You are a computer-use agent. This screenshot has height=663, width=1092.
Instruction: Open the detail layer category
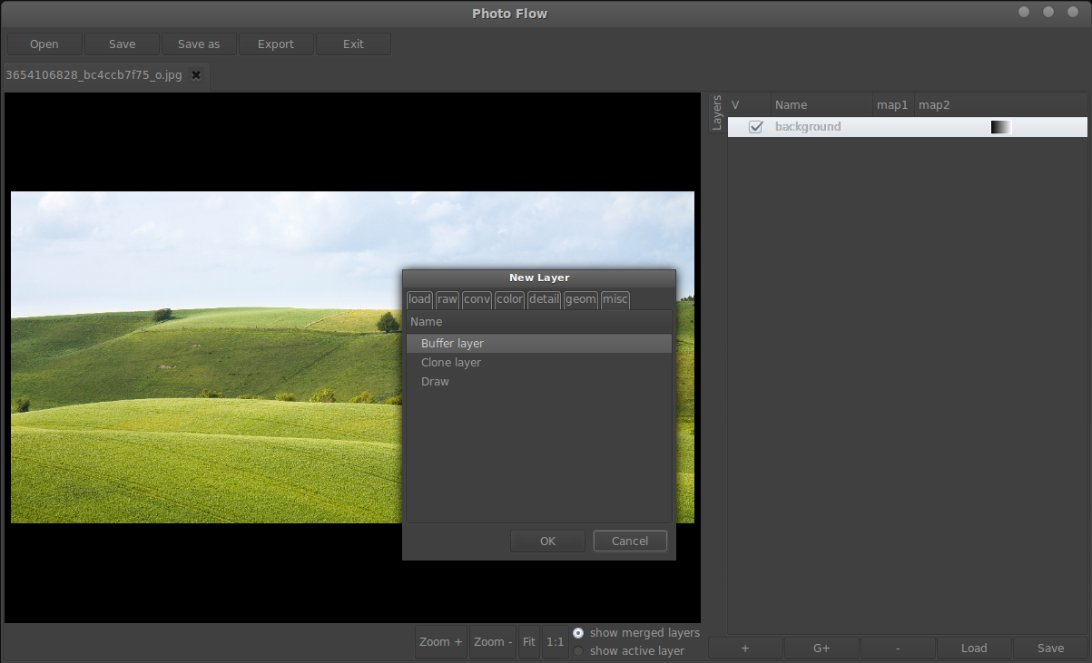543,299
